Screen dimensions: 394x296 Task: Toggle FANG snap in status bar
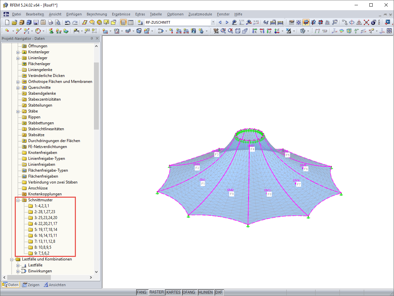coord(142,292)
